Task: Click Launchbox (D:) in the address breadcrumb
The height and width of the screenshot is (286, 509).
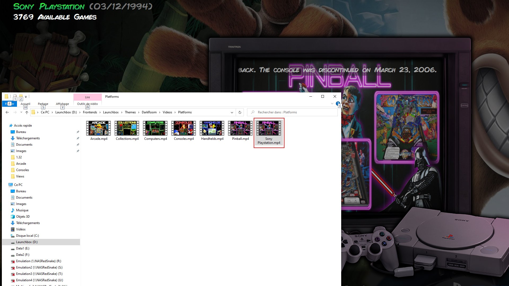Action: pos(66,112)
